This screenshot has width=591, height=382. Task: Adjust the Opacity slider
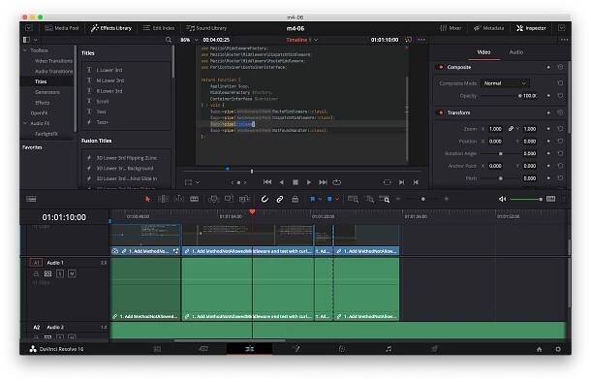point(501,96)
